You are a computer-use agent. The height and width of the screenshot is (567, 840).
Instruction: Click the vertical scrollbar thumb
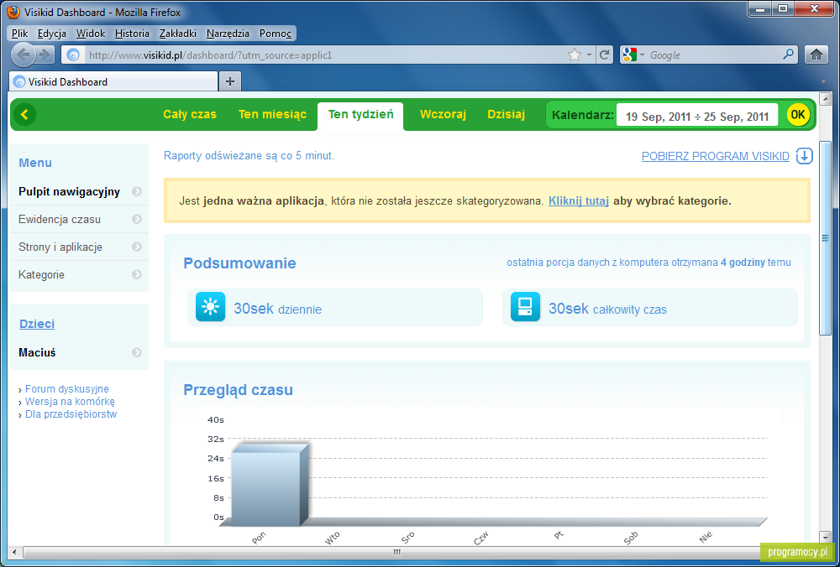point(825,239)
